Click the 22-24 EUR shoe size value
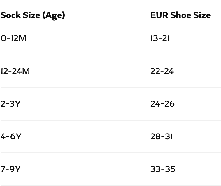Image resolution: width=221 pixels, height=186 pixels. pyautogui.click(x=162, y=71)
